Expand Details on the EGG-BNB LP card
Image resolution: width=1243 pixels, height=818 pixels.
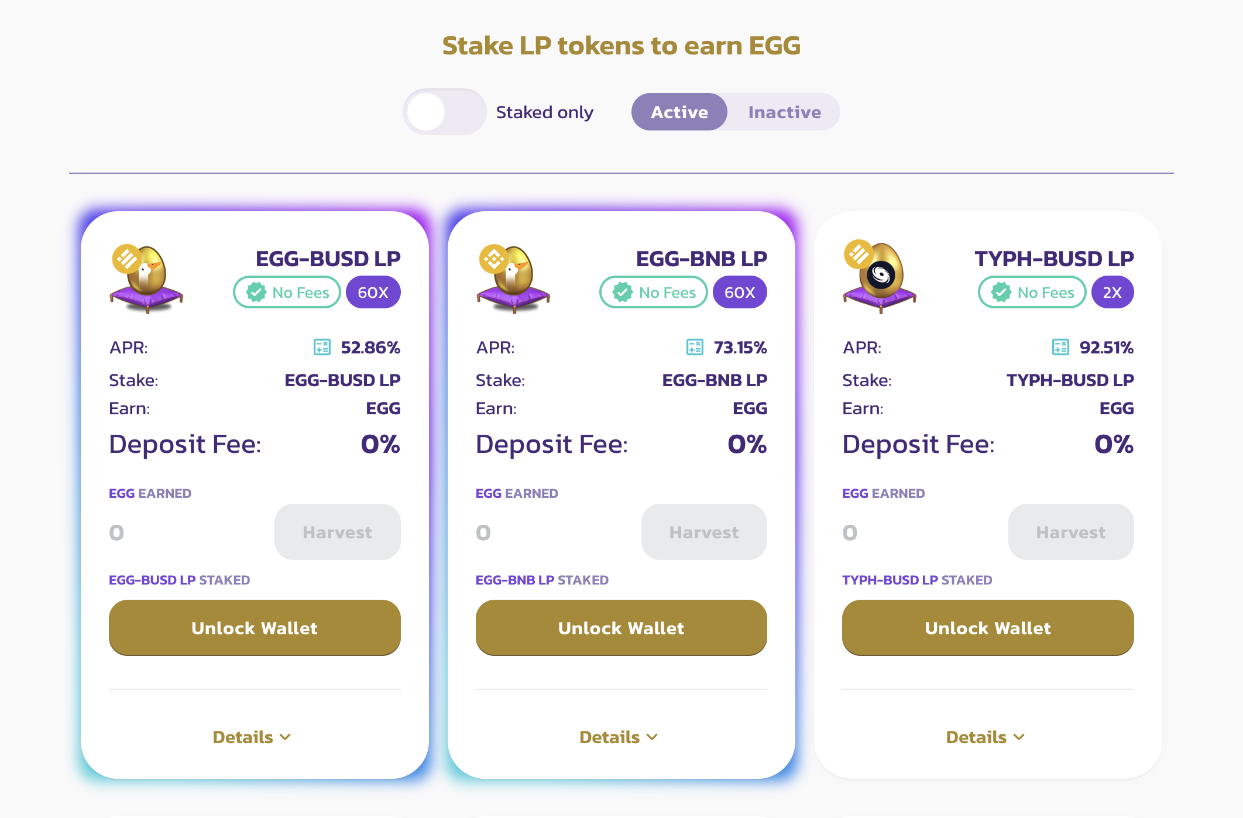tap(619, 737)
